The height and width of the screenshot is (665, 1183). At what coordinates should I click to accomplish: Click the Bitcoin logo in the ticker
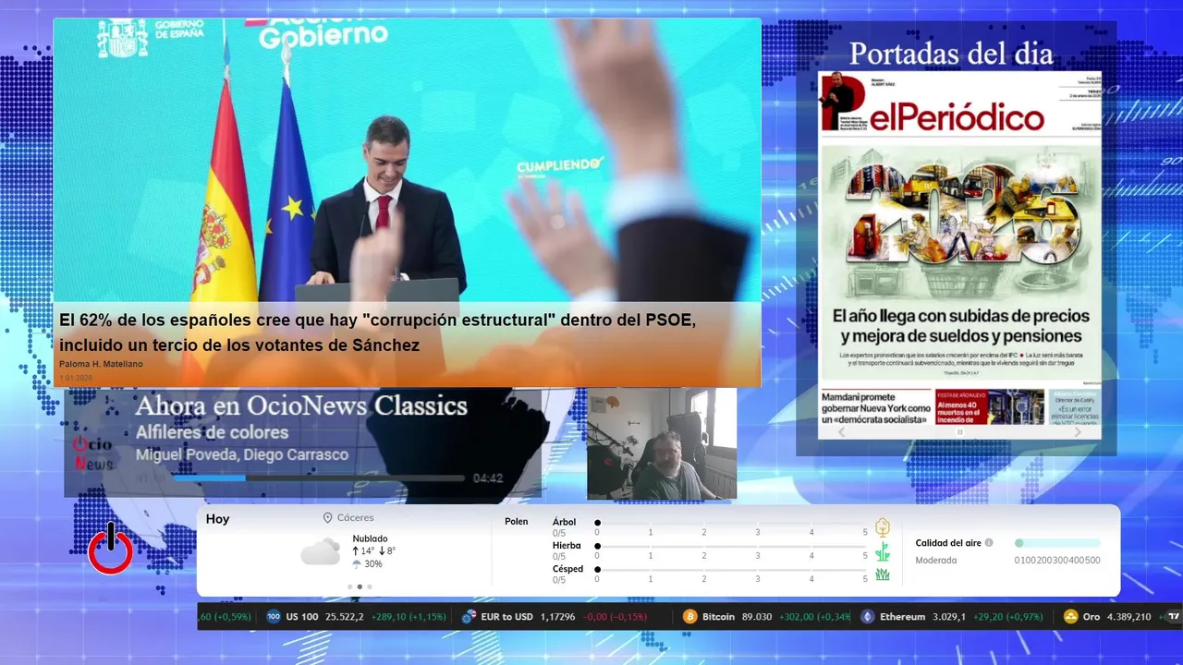click(x=689, y=617)
